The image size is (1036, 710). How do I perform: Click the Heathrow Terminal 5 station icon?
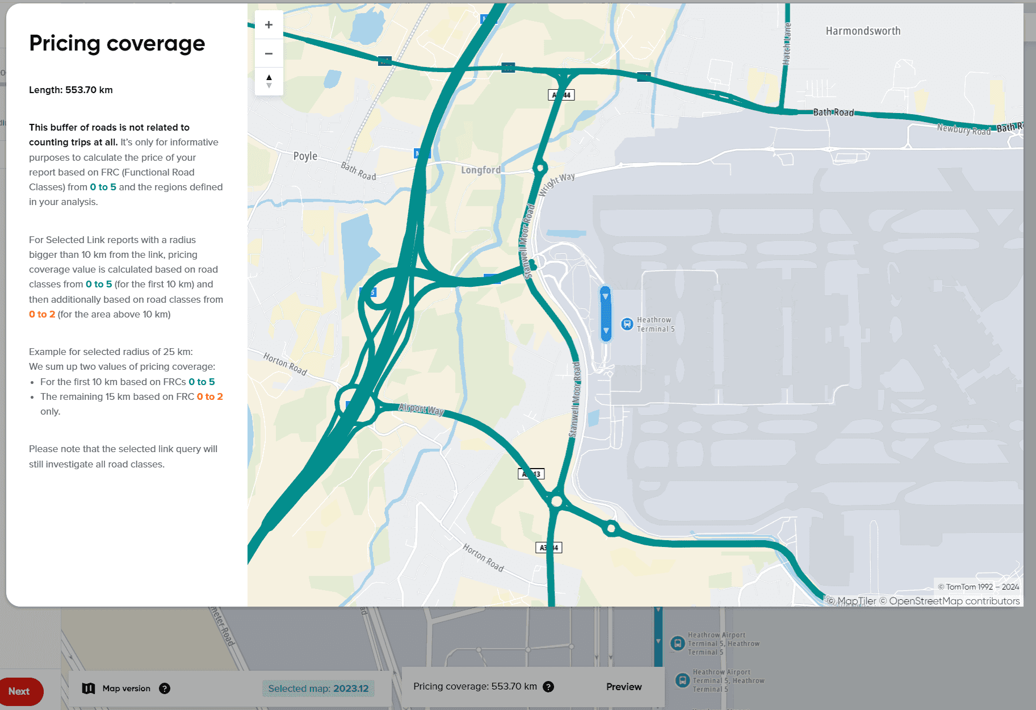pyautogui.click(x=627, y=324)
